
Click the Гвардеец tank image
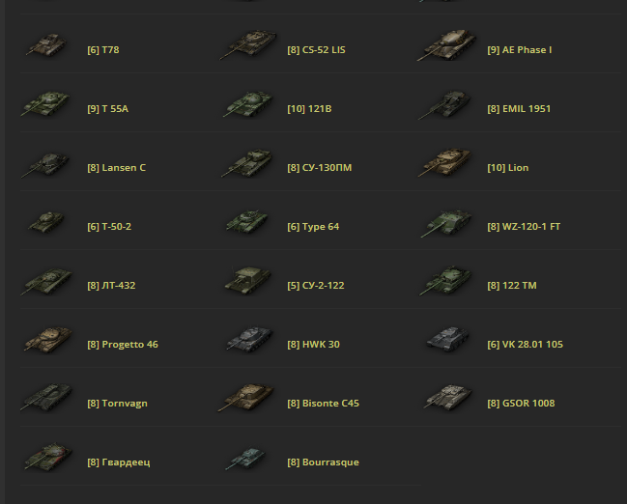point(47,457)
